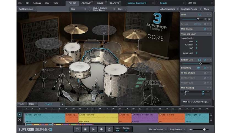Open the 16x24 Gretsch Round Badge dropdown
The height and width of the screenshot is (133, 230).
pos(103,9)
